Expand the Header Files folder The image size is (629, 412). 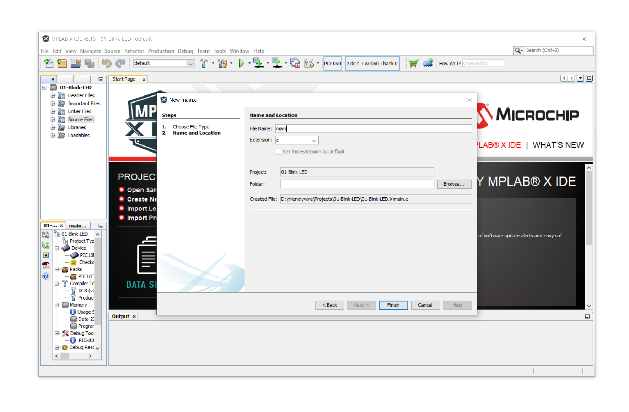(x=53, y=95)
